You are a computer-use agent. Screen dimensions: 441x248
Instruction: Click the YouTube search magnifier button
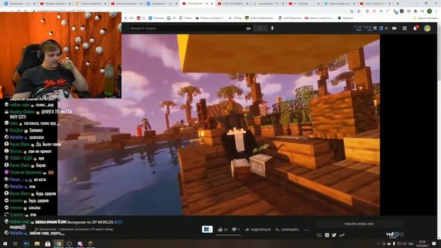(260, 28)
